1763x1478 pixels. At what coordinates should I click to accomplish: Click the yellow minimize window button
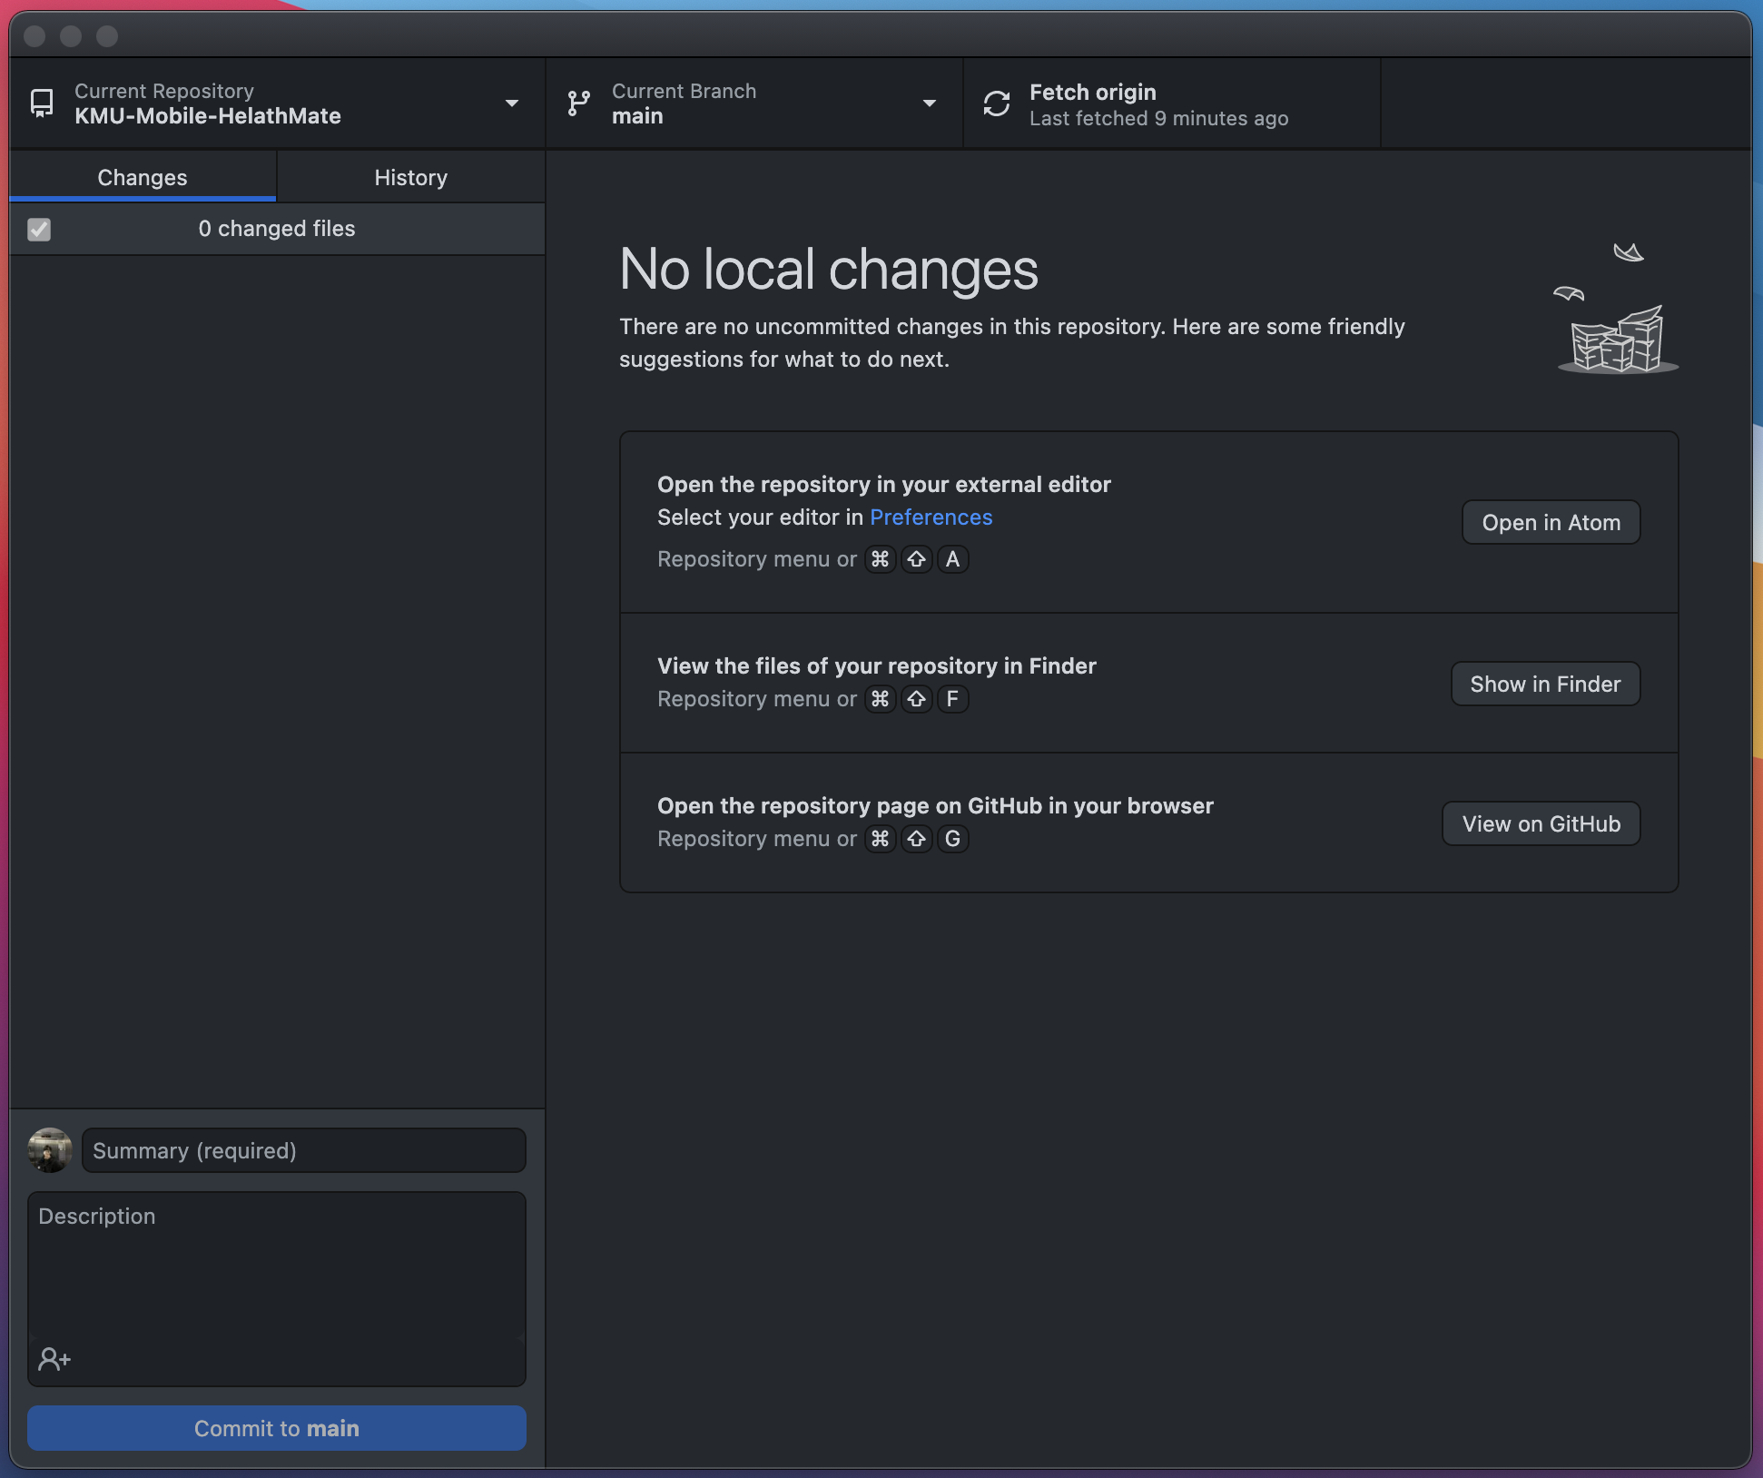(71, 36)
